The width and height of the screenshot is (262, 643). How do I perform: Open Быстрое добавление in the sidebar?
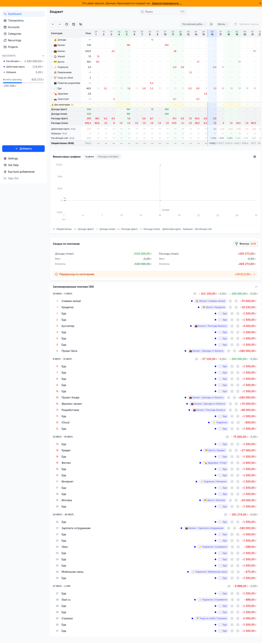coord(23,172)
